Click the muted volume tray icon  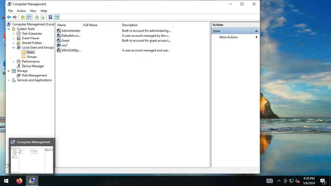[x=298, y=181]
